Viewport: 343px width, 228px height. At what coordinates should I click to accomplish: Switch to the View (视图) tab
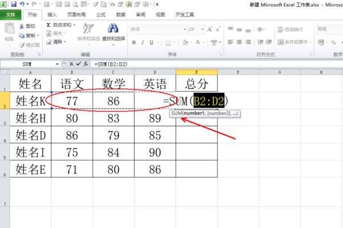click(x=160, y=15)
